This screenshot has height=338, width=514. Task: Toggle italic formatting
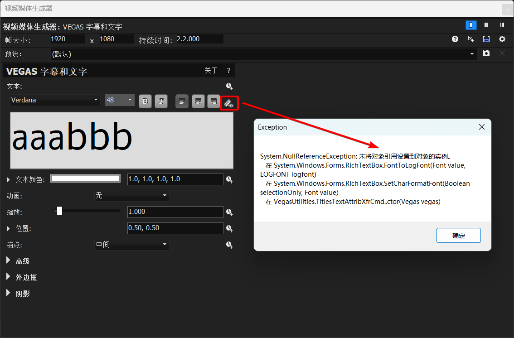[x=161, y=101]
